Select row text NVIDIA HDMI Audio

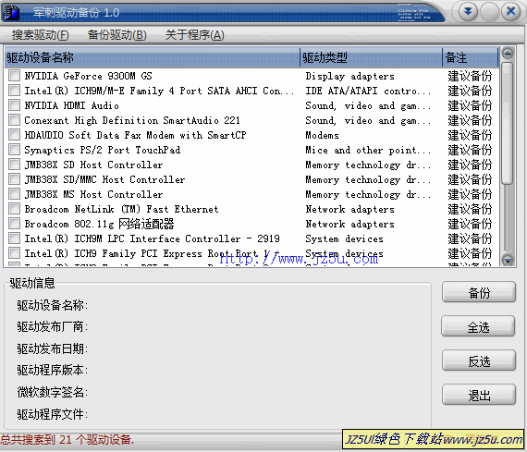click(x=71, y=105)
